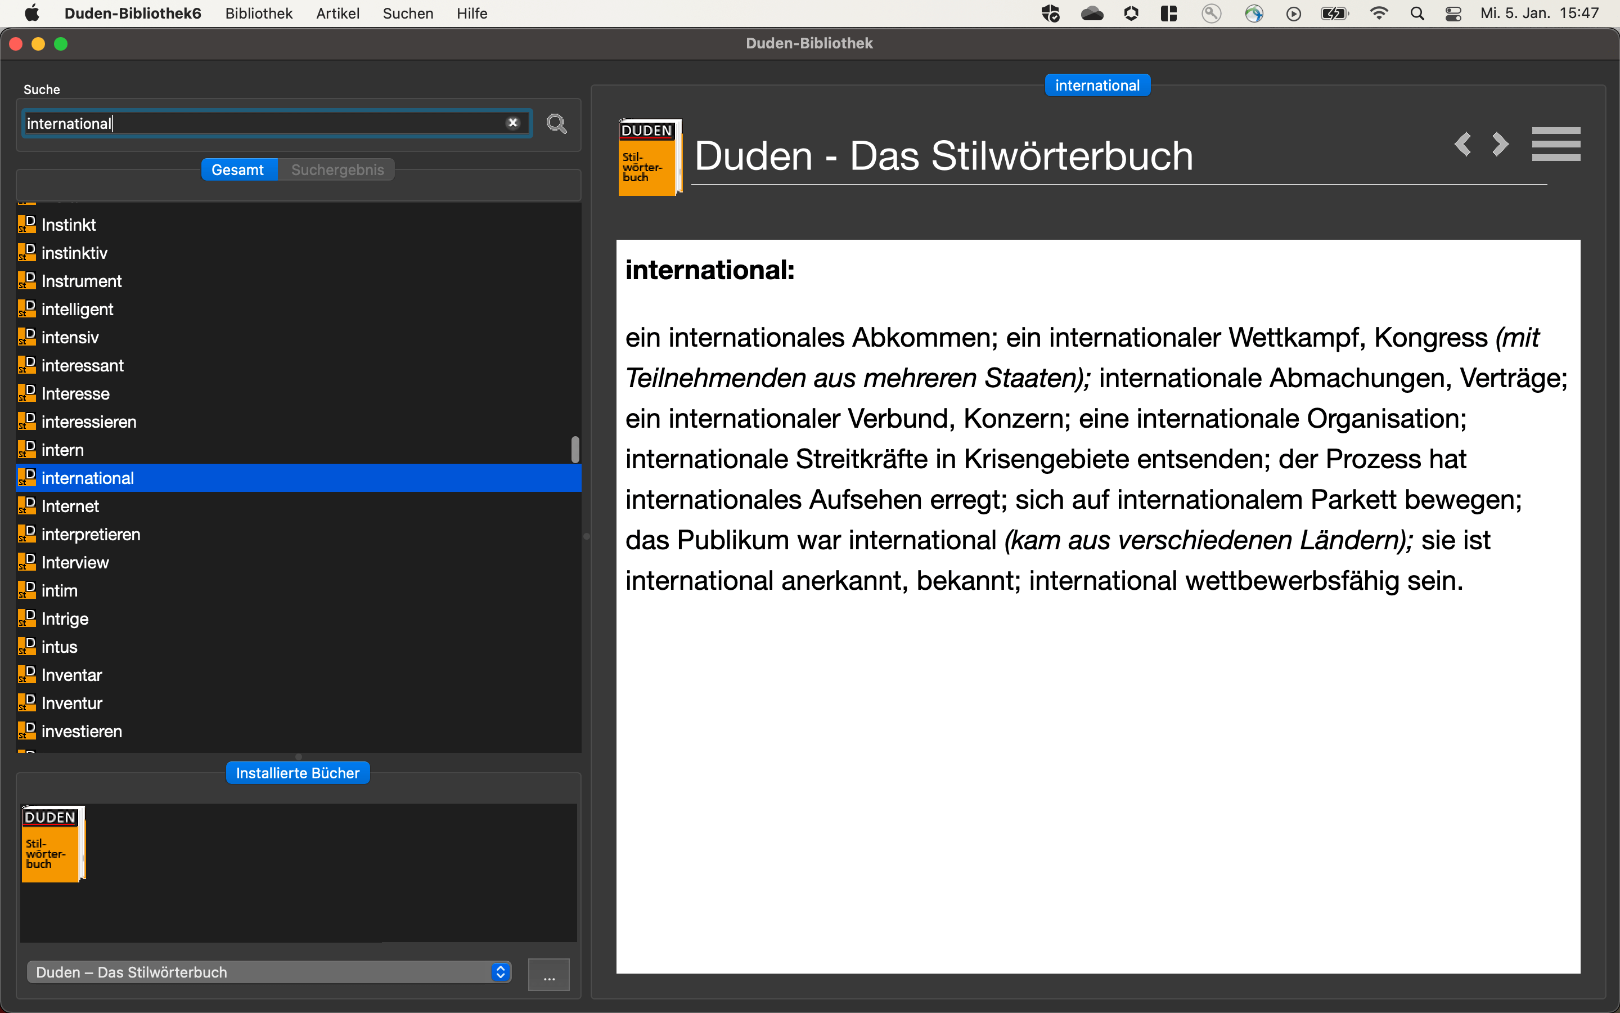
Task: Switch to the 'Suchergebnis' view
Action: coord(337,169)
